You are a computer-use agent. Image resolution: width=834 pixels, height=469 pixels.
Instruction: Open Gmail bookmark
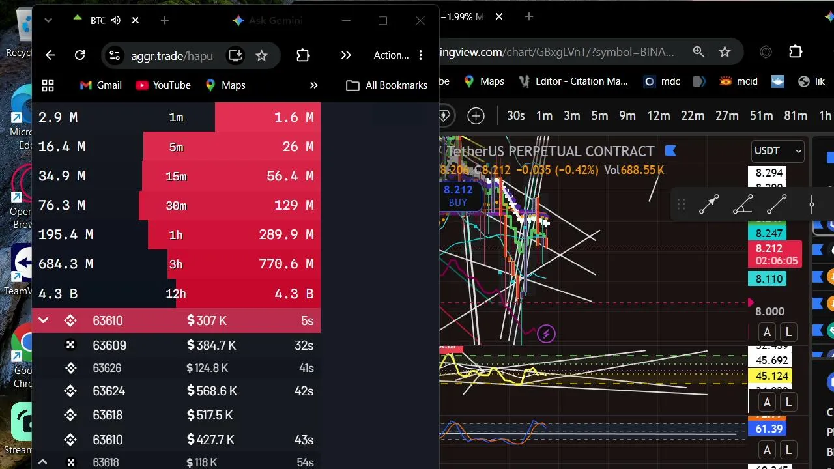click(x=101, y=85)
